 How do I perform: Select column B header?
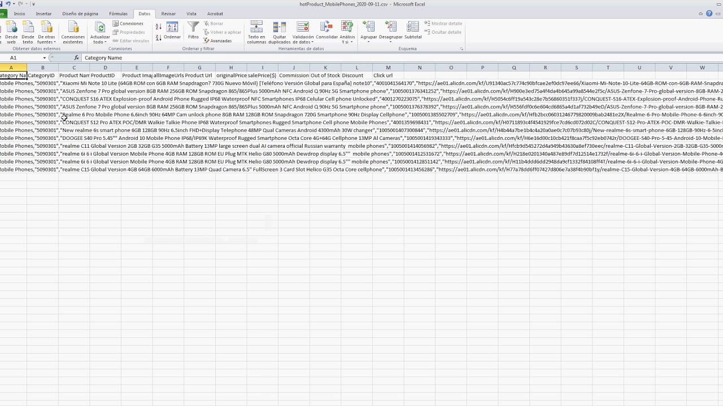(x=42, y=68)
